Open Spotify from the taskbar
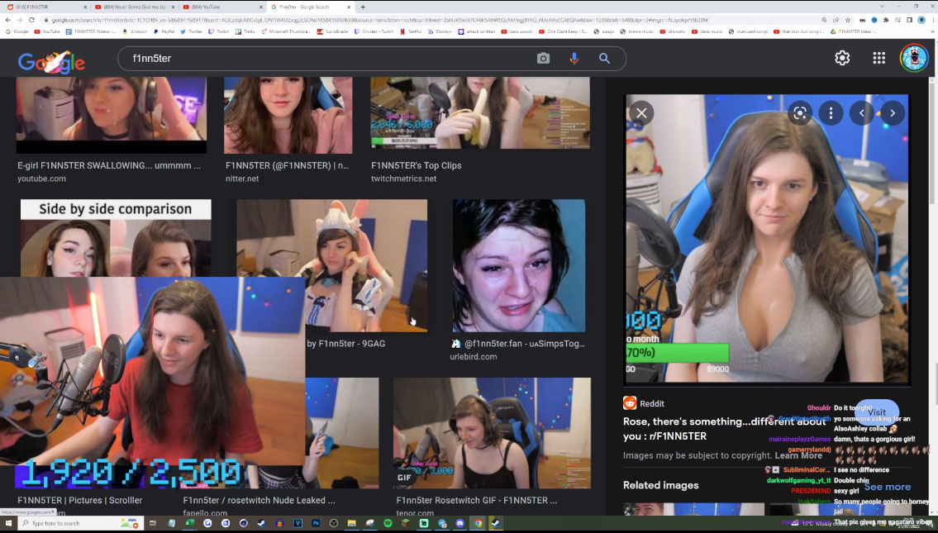The width and height of the screenshot is (938, 533). 388,523
